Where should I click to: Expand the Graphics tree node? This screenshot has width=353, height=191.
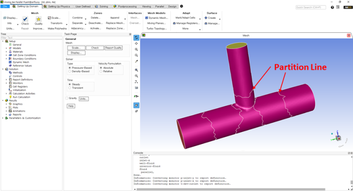(6, 104)
